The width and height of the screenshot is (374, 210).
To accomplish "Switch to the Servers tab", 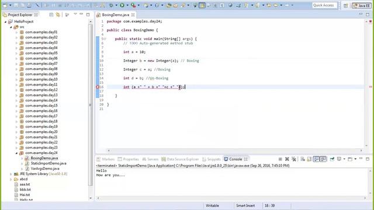I will [x=150, y=159].
